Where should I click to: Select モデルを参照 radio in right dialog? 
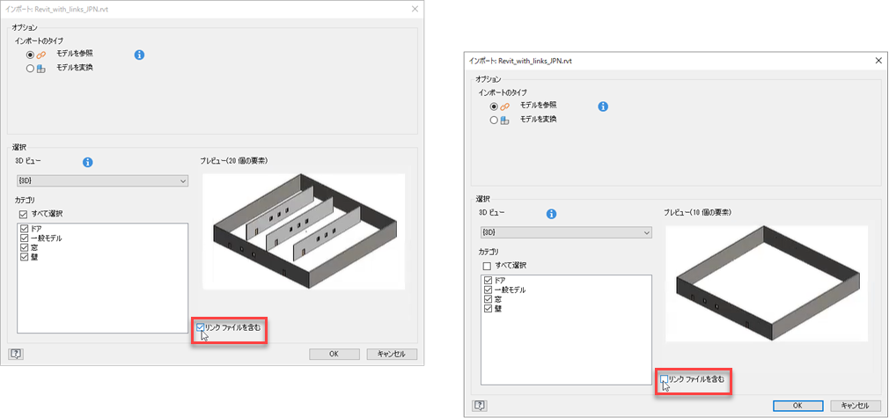click(495, 106)
